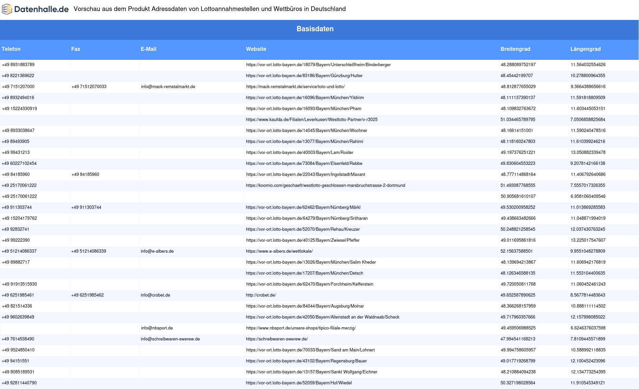The image size is (639, 389).
Task: Select longitude value 9.3664388656616
Action: tap(588, 87)
